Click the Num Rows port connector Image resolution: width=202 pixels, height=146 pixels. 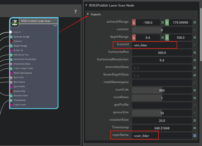point(11,82)
